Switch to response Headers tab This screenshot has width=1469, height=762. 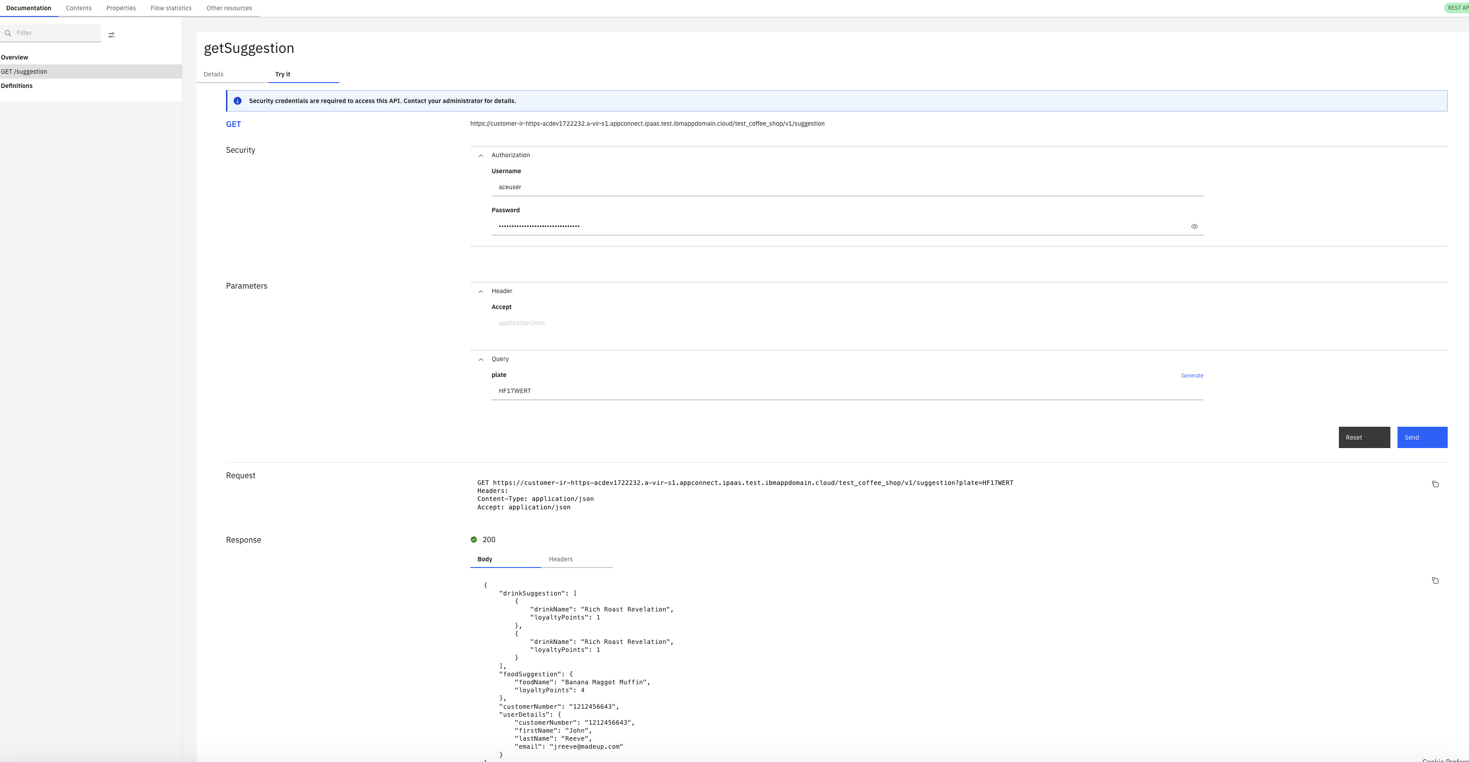coord(560,559)
